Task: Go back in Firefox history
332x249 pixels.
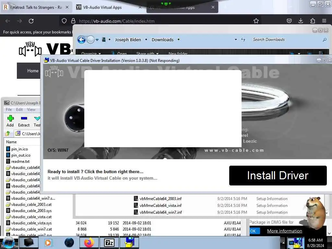Action: pos(8,21)
